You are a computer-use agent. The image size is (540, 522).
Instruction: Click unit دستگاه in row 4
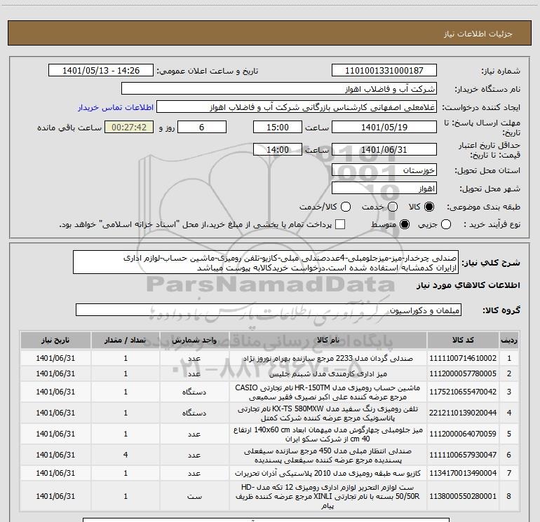pyautogui.click(x=194, y=413)
